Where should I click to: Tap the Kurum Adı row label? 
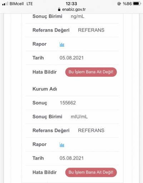point(45,89)
